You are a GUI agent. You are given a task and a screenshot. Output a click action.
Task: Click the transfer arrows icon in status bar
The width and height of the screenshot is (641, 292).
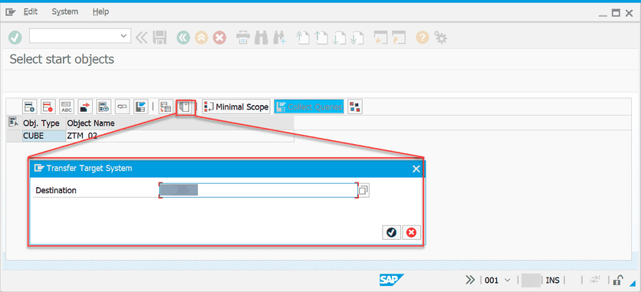tap(594, 280)
